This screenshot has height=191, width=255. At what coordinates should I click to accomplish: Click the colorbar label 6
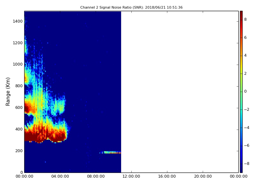245,38
